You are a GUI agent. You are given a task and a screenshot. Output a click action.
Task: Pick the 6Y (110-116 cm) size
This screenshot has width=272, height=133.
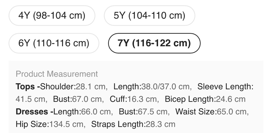tap(54, 43)
